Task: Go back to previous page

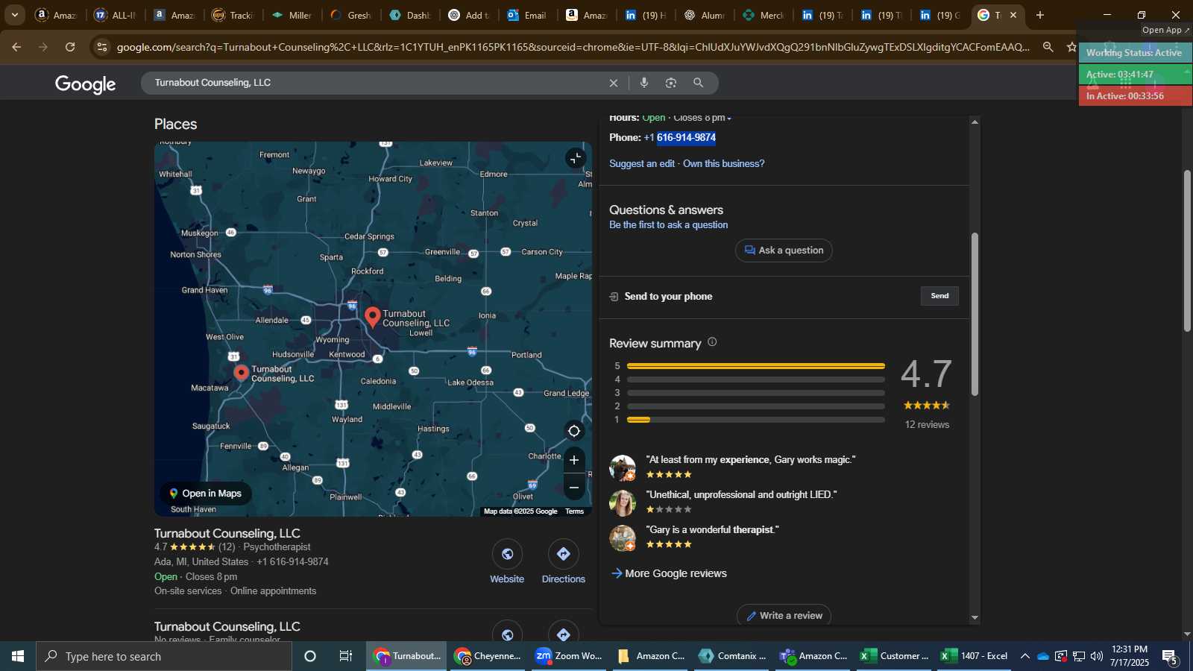Action: pyautogui.click(x=16, y=47)
